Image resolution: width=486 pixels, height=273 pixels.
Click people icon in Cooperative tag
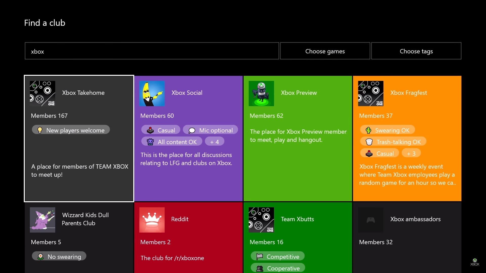260,268
